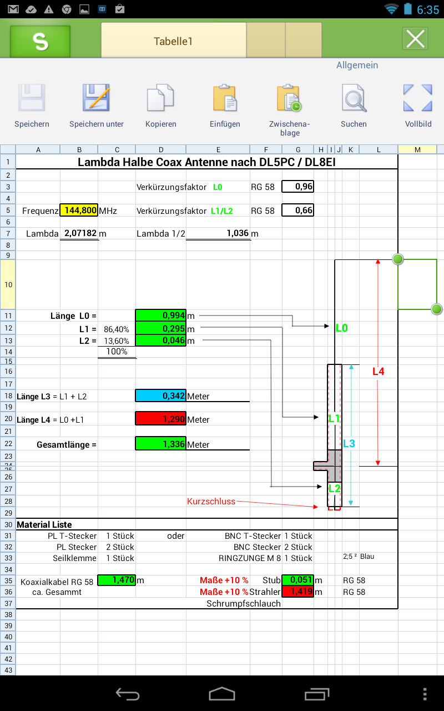Select the Frequenz label cell
This screenshot has width=444, height=711.
(x=41, y=211)
